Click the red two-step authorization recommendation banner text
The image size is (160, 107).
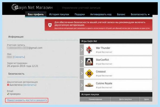pyautogui.click(x=100, y=24)
